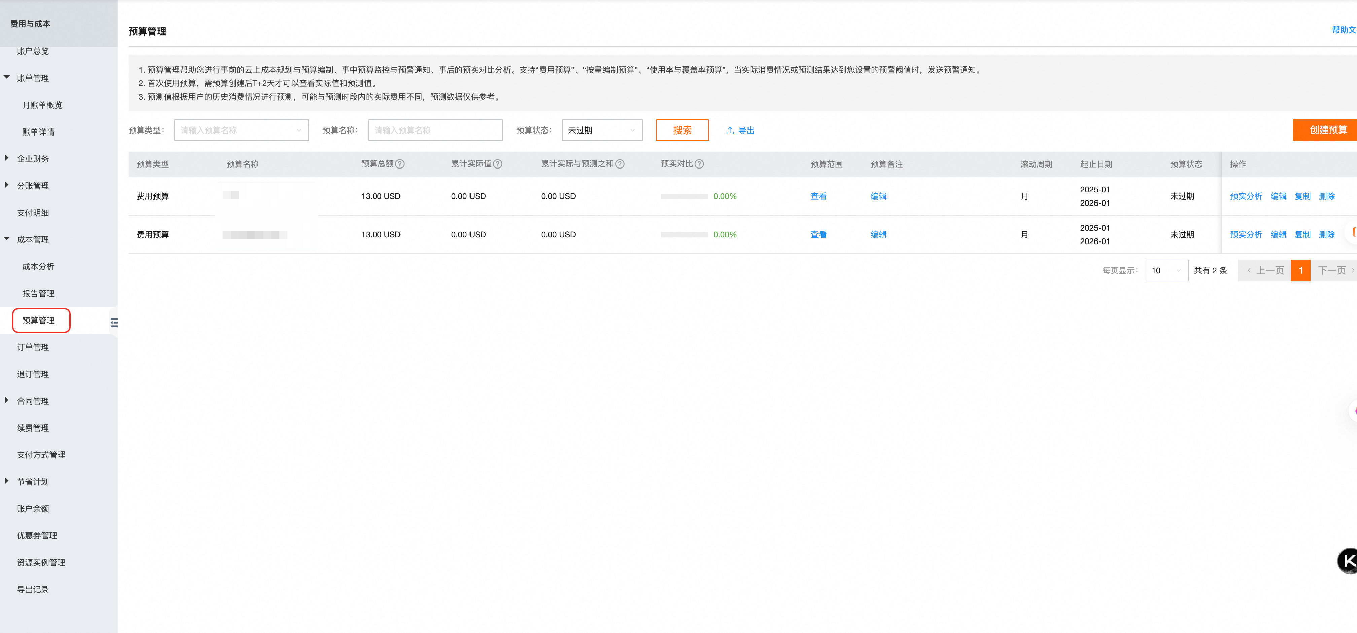Viewport: 1357px width, 633px height.
Task: Click the help icon beside 预实对比
Action: pyautogui.click(x=699, y=164)
